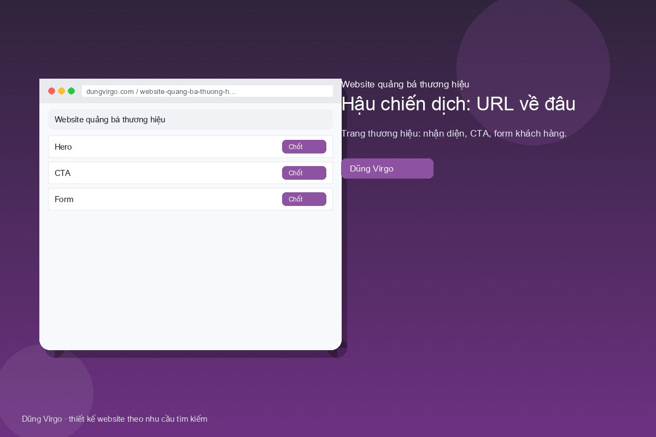The image size is (656, 437).
Task: Click the red close dot in browser mockup
Action: point(52,91)
